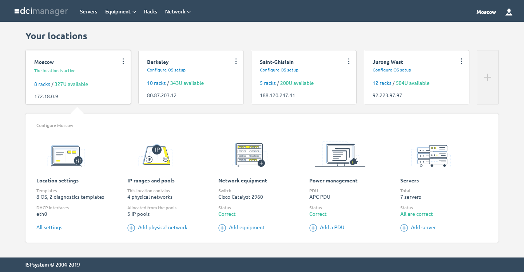Open Moscow card three-dot menu
524x272 pixels.
pos(123,61)
